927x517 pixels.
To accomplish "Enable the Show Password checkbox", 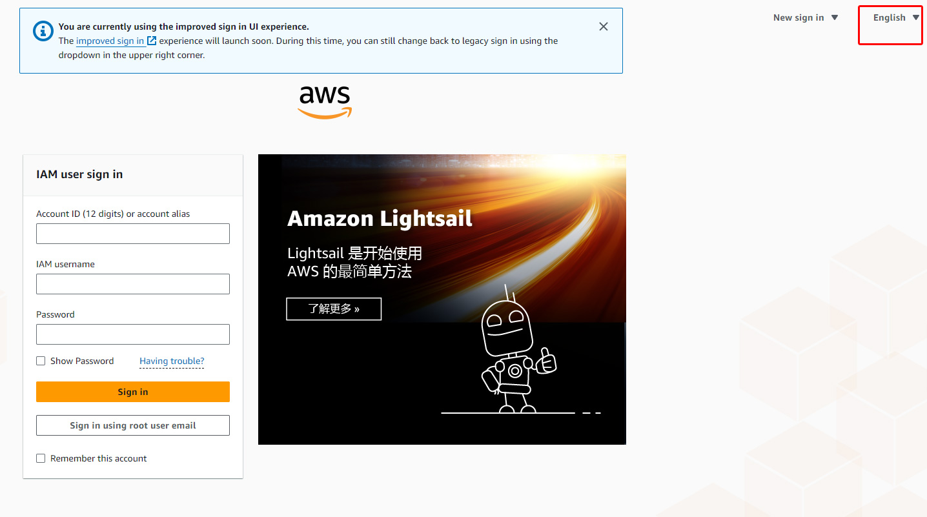I will (x=41, y=361).
